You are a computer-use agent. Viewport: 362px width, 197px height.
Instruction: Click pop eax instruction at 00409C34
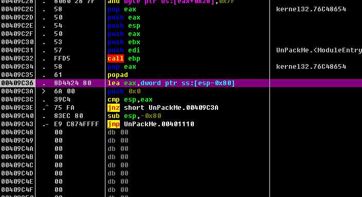(x=122, y=67)
